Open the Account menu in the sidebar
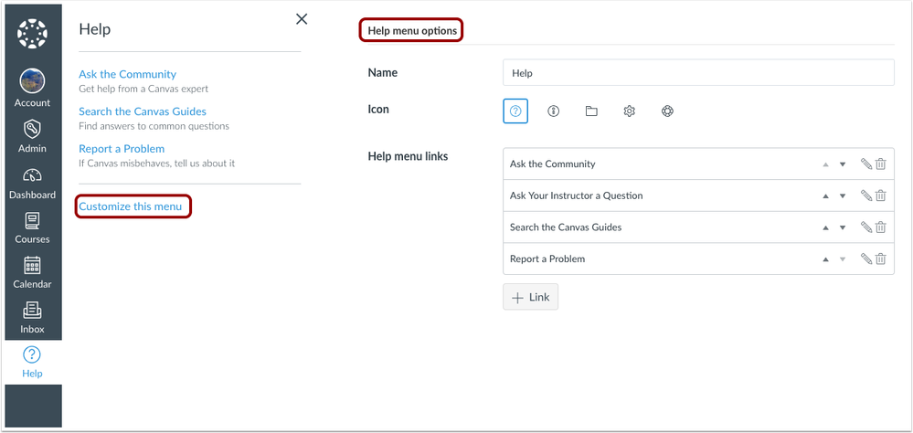913x433 pixels. click(x=32, y=88)
